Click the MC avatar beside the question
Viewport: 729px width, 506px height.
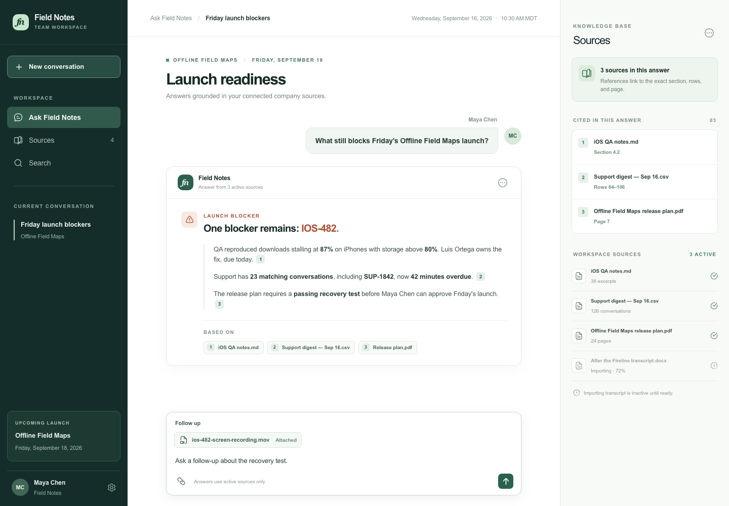click(513, 136)
